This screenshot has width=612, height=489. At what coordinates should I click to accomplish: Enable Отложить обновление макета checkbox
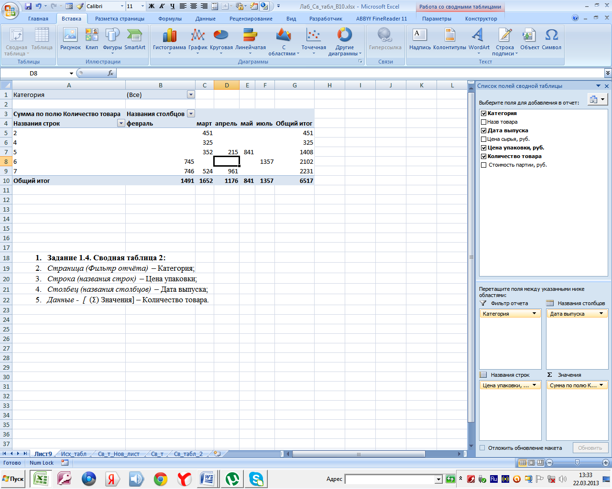[482, 448]
